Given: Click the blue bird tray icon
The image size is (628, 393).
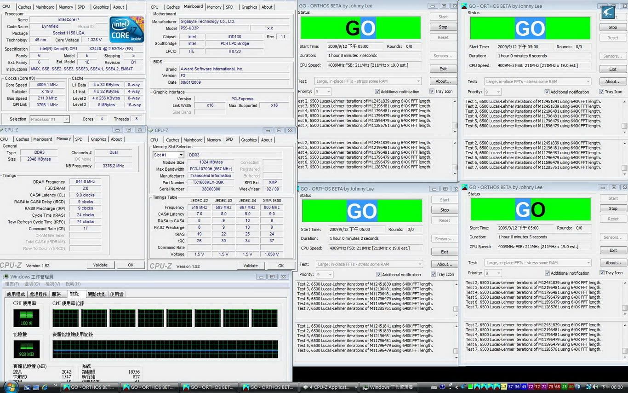Looking at the screenshot, I should click(x=462, y=387).
